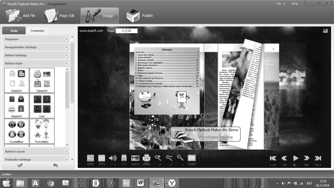Choose the FunnyBaby button style
The height and width of the screenshot is (188, 334).
(x=42, y=131)
